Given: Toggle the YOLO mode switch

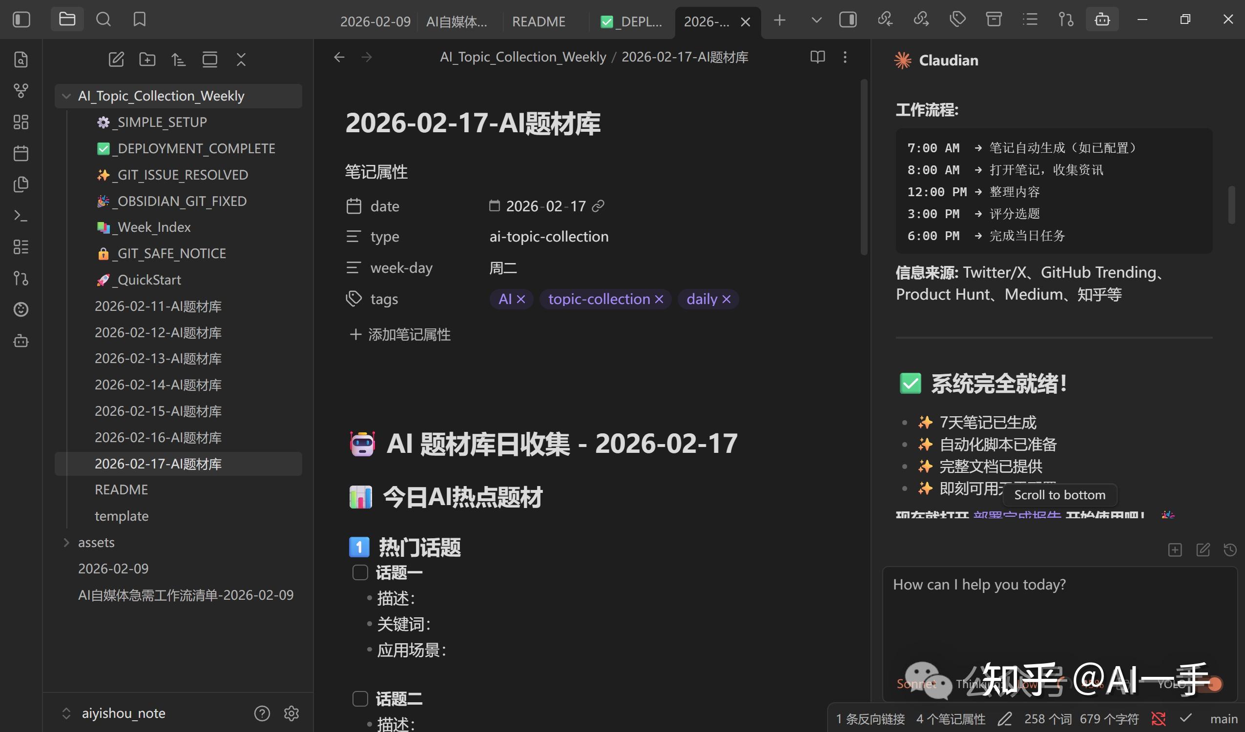Looking at the screenshot, I should tap(1210, 684).
